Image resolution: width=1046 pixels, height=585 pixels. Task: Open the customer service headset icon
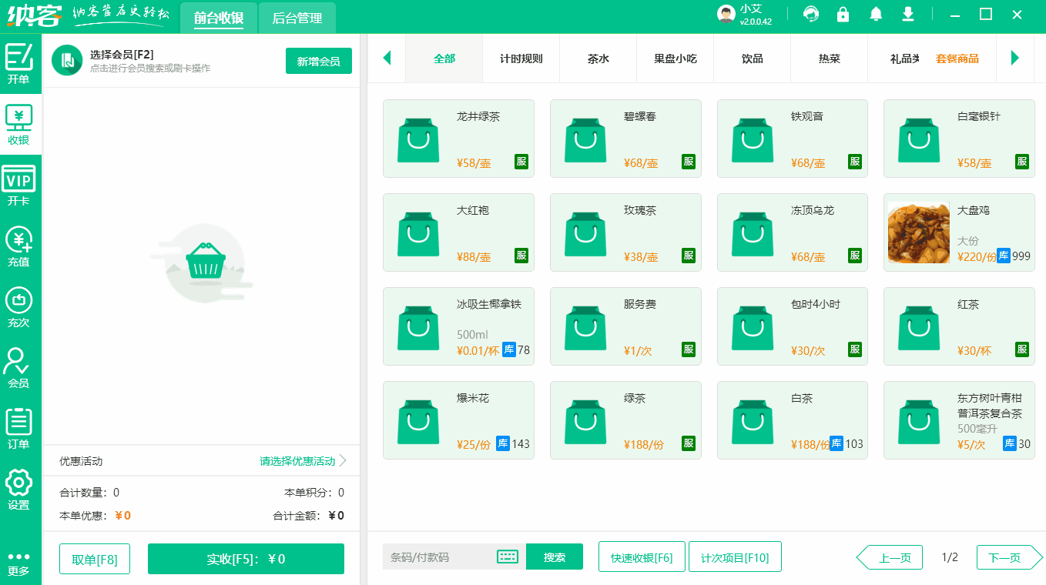click(x=810, y=14)
